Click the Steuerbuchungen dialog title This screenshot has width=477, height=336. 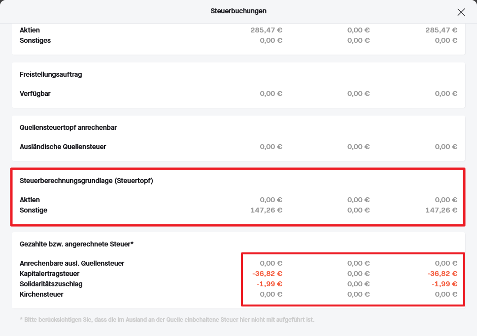pyautogui.click(x=238, y=11)
